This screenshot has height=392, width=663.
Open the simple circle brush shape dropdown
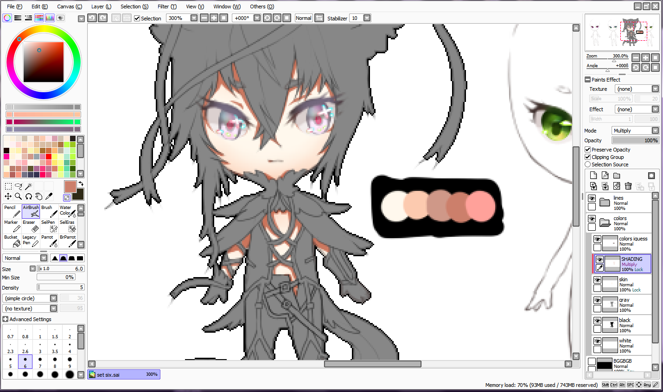point(53,298)
